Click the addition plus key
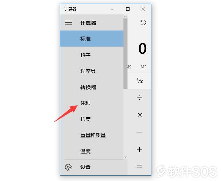 (140, 149)
